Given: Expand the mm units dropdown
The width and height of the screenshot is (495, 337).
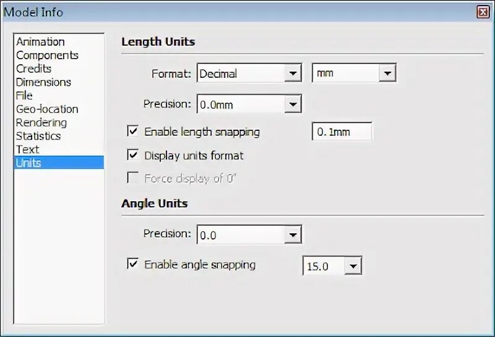Looking at the screenshot, I should tap(354, 73).
